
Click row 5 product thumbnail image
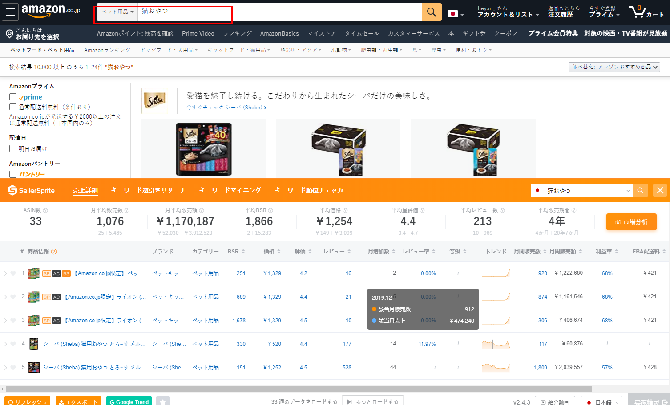[x=34, y=368]
